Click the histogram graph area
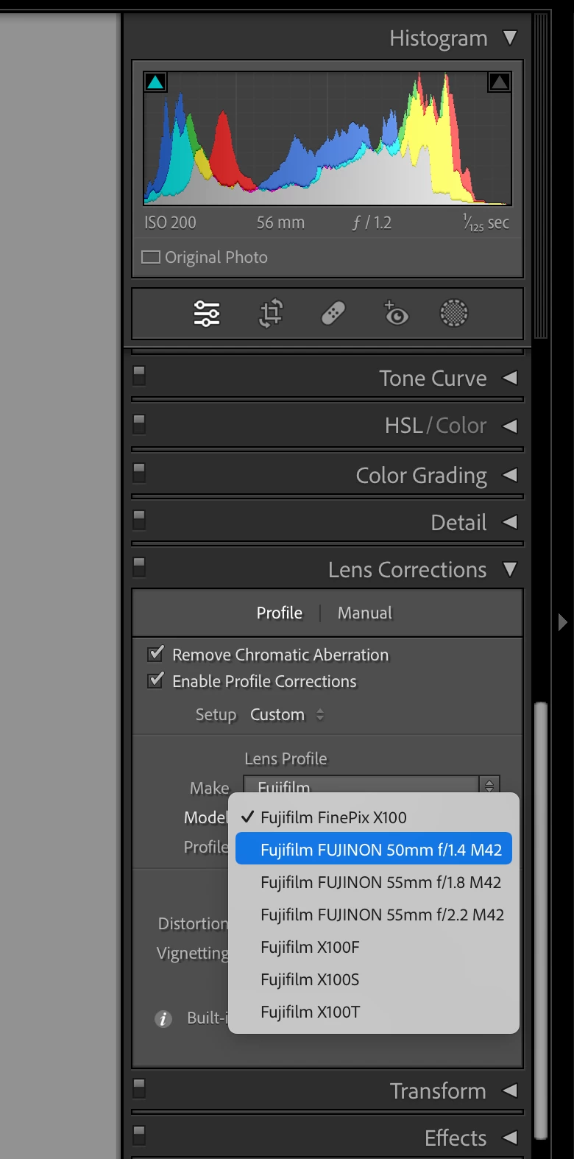 tap(327, 138)
